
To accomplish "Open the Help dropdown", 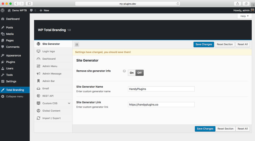I will pos(245,16).
